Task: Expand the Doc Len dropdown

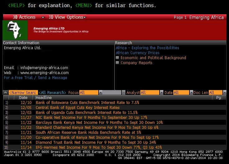Action: pyautogui.click(x=224, y=93)
